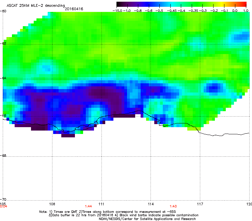This screenshot has height=221, width=252.
Task: Click the "-0.3" color scale label
Action: [x=203, y=11]
